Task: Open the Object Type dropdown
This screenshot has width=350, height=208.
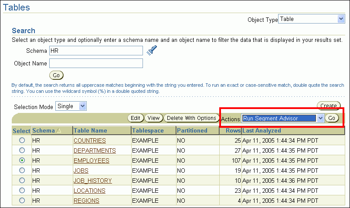Action: coord(311,19)
